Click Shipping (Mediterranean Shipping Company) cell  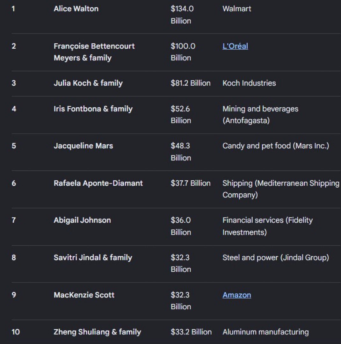(281, 189)
